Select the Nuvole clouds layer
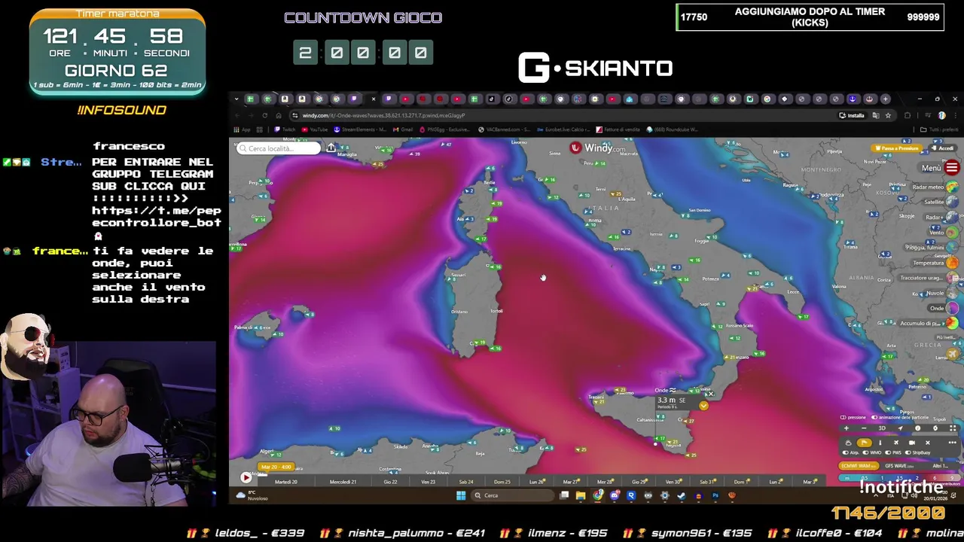 [952, 293]
